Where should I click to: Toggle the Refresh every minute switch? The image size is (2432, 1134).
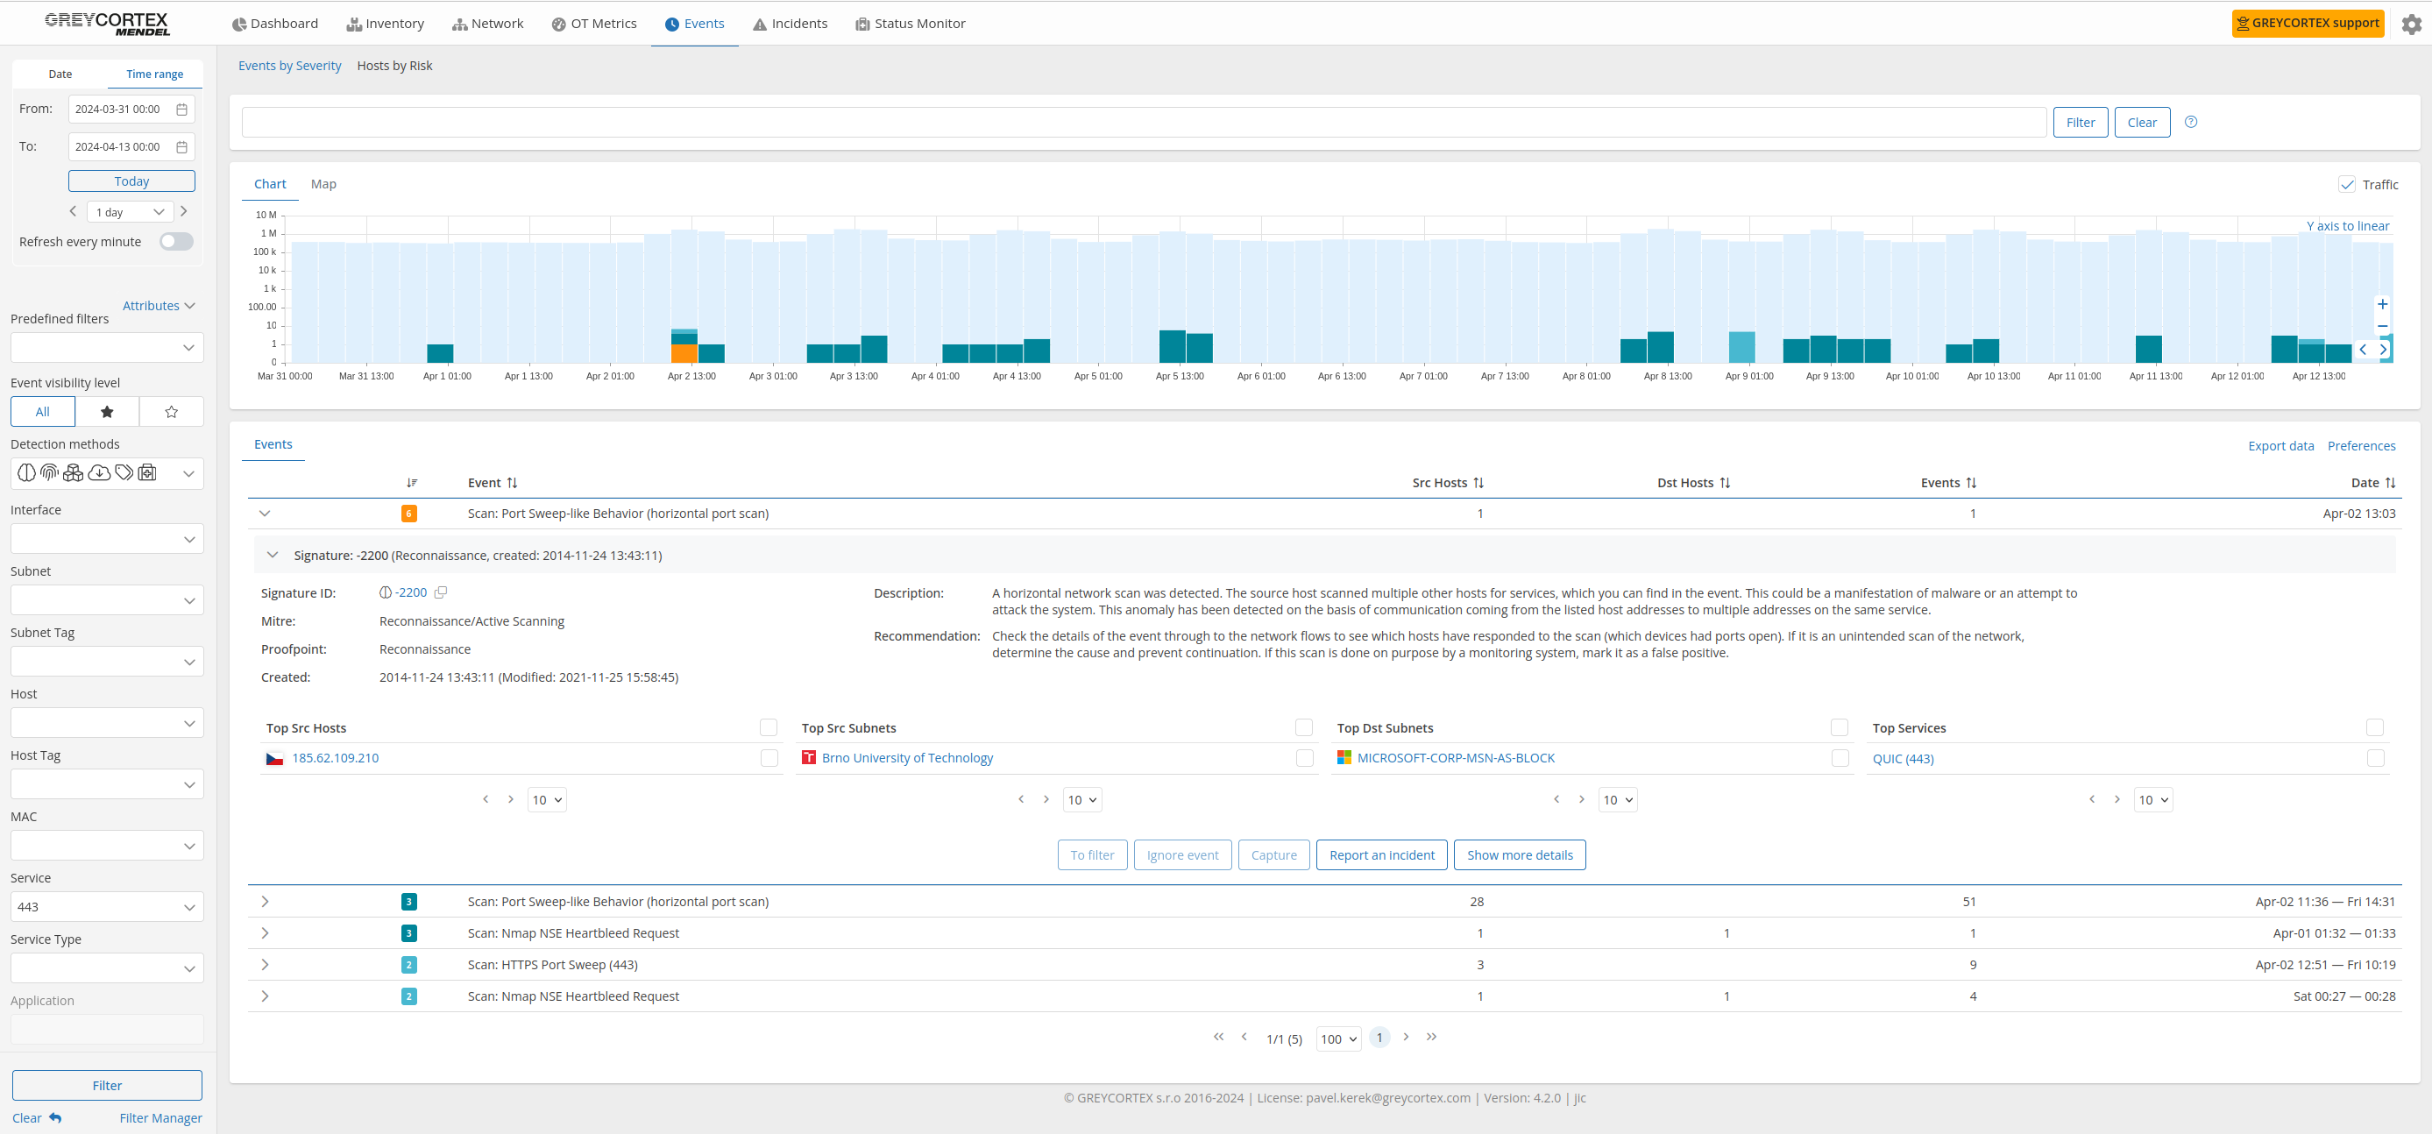175,241
